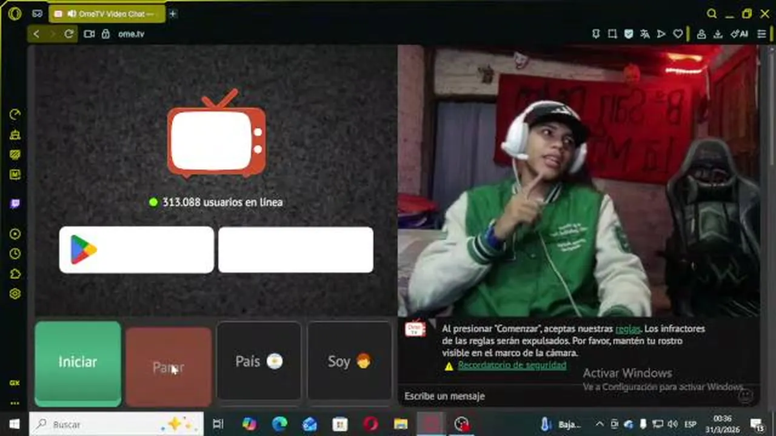View site security padlock info
This screenshot has width=776, height=436.
[x=105, y=34]
